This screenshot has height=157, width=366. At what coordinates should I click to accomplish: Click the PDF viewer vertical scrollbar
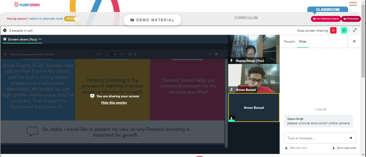(x=226, y=103)
